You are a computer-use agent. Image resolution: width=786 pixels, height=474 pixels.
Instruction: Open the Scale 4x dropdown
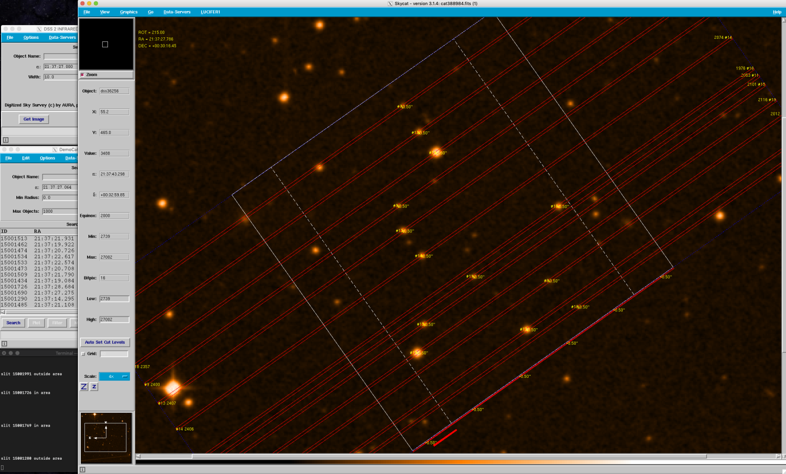(x=114, y=376)
